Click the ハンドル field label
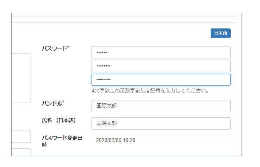Screen dimensions: 260x167 pyautogui.click(x=52, y=103)
